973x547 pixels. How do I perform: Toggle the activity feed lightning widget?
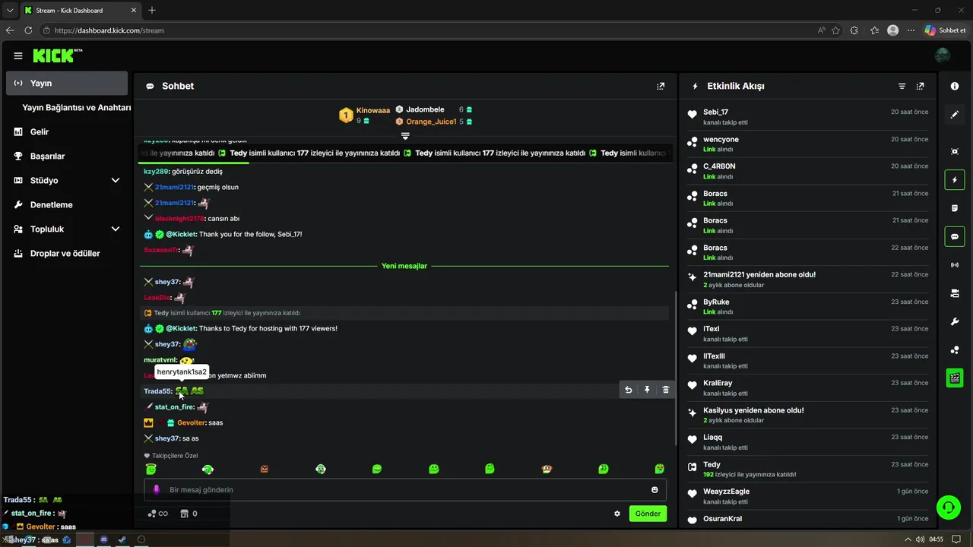coord(955,180)
